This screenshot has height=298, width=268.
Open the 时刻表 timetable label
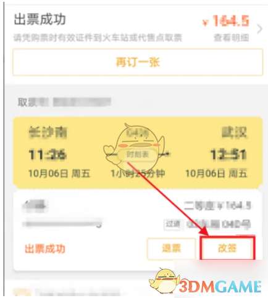coord(138,154)
